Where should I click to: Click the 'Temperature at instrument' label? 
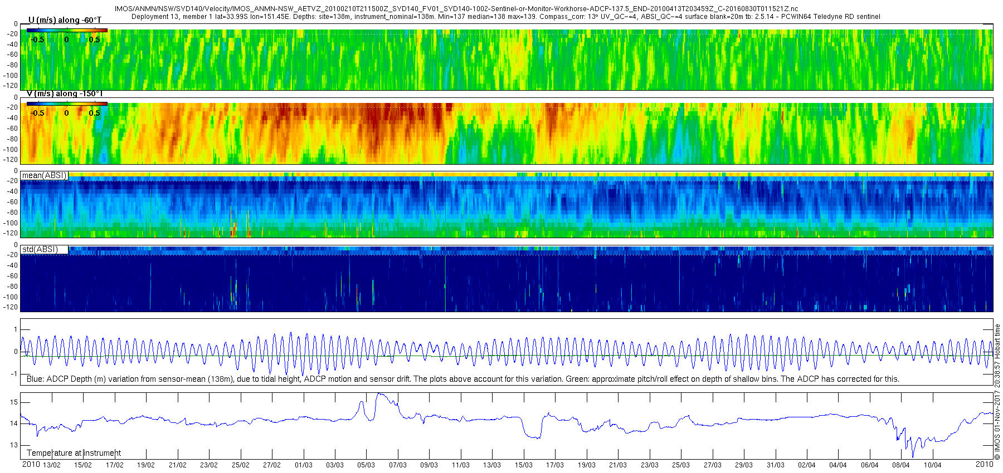(x=74, y=453)
